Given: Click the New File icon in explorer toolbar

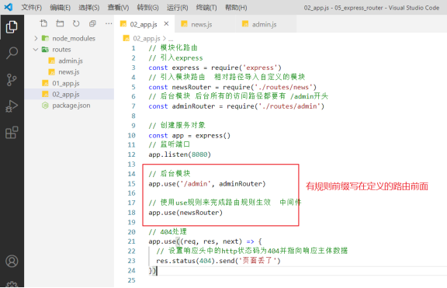Looking at the screenshot, I should click(x=43, y=23).
